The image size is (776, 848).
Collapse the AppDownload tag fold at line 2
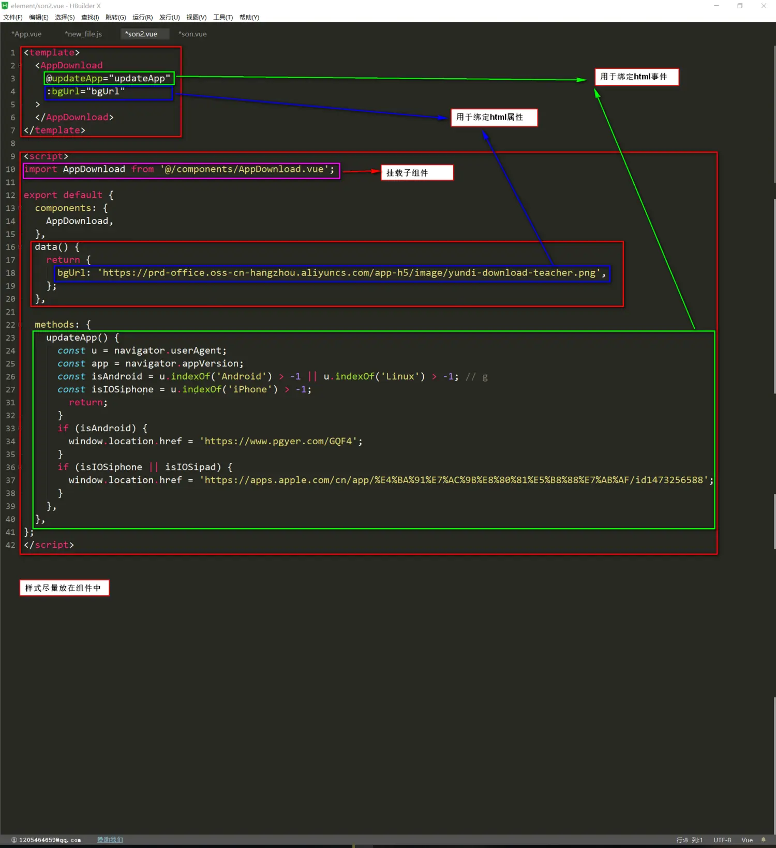point(20,66)
